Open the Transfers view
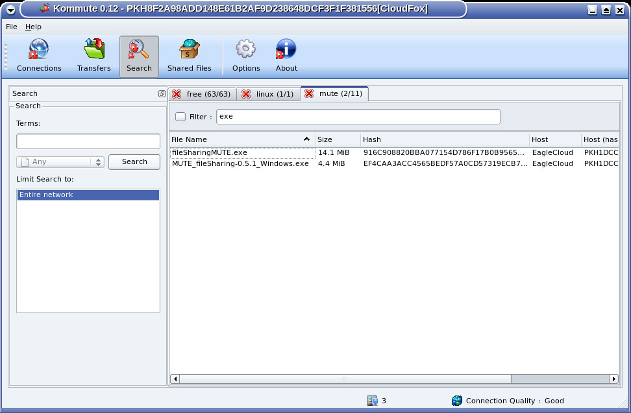This screenshot has height=413, width=631. pyautogui.click(x=93, y=56)
